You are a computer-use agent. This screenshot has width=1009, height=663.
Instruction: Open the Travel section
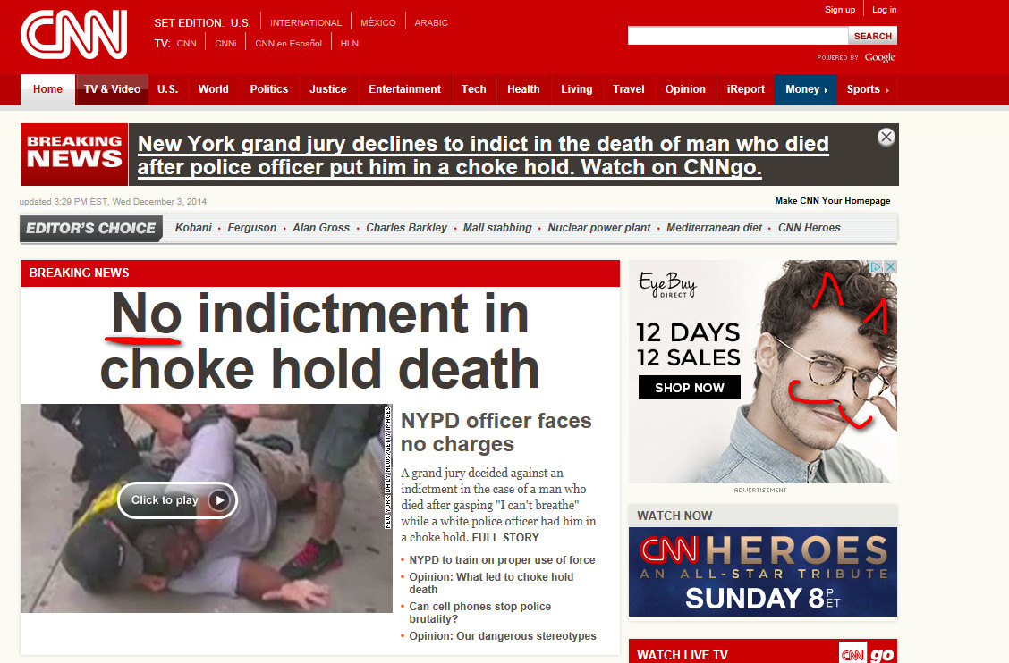point(629,89)
